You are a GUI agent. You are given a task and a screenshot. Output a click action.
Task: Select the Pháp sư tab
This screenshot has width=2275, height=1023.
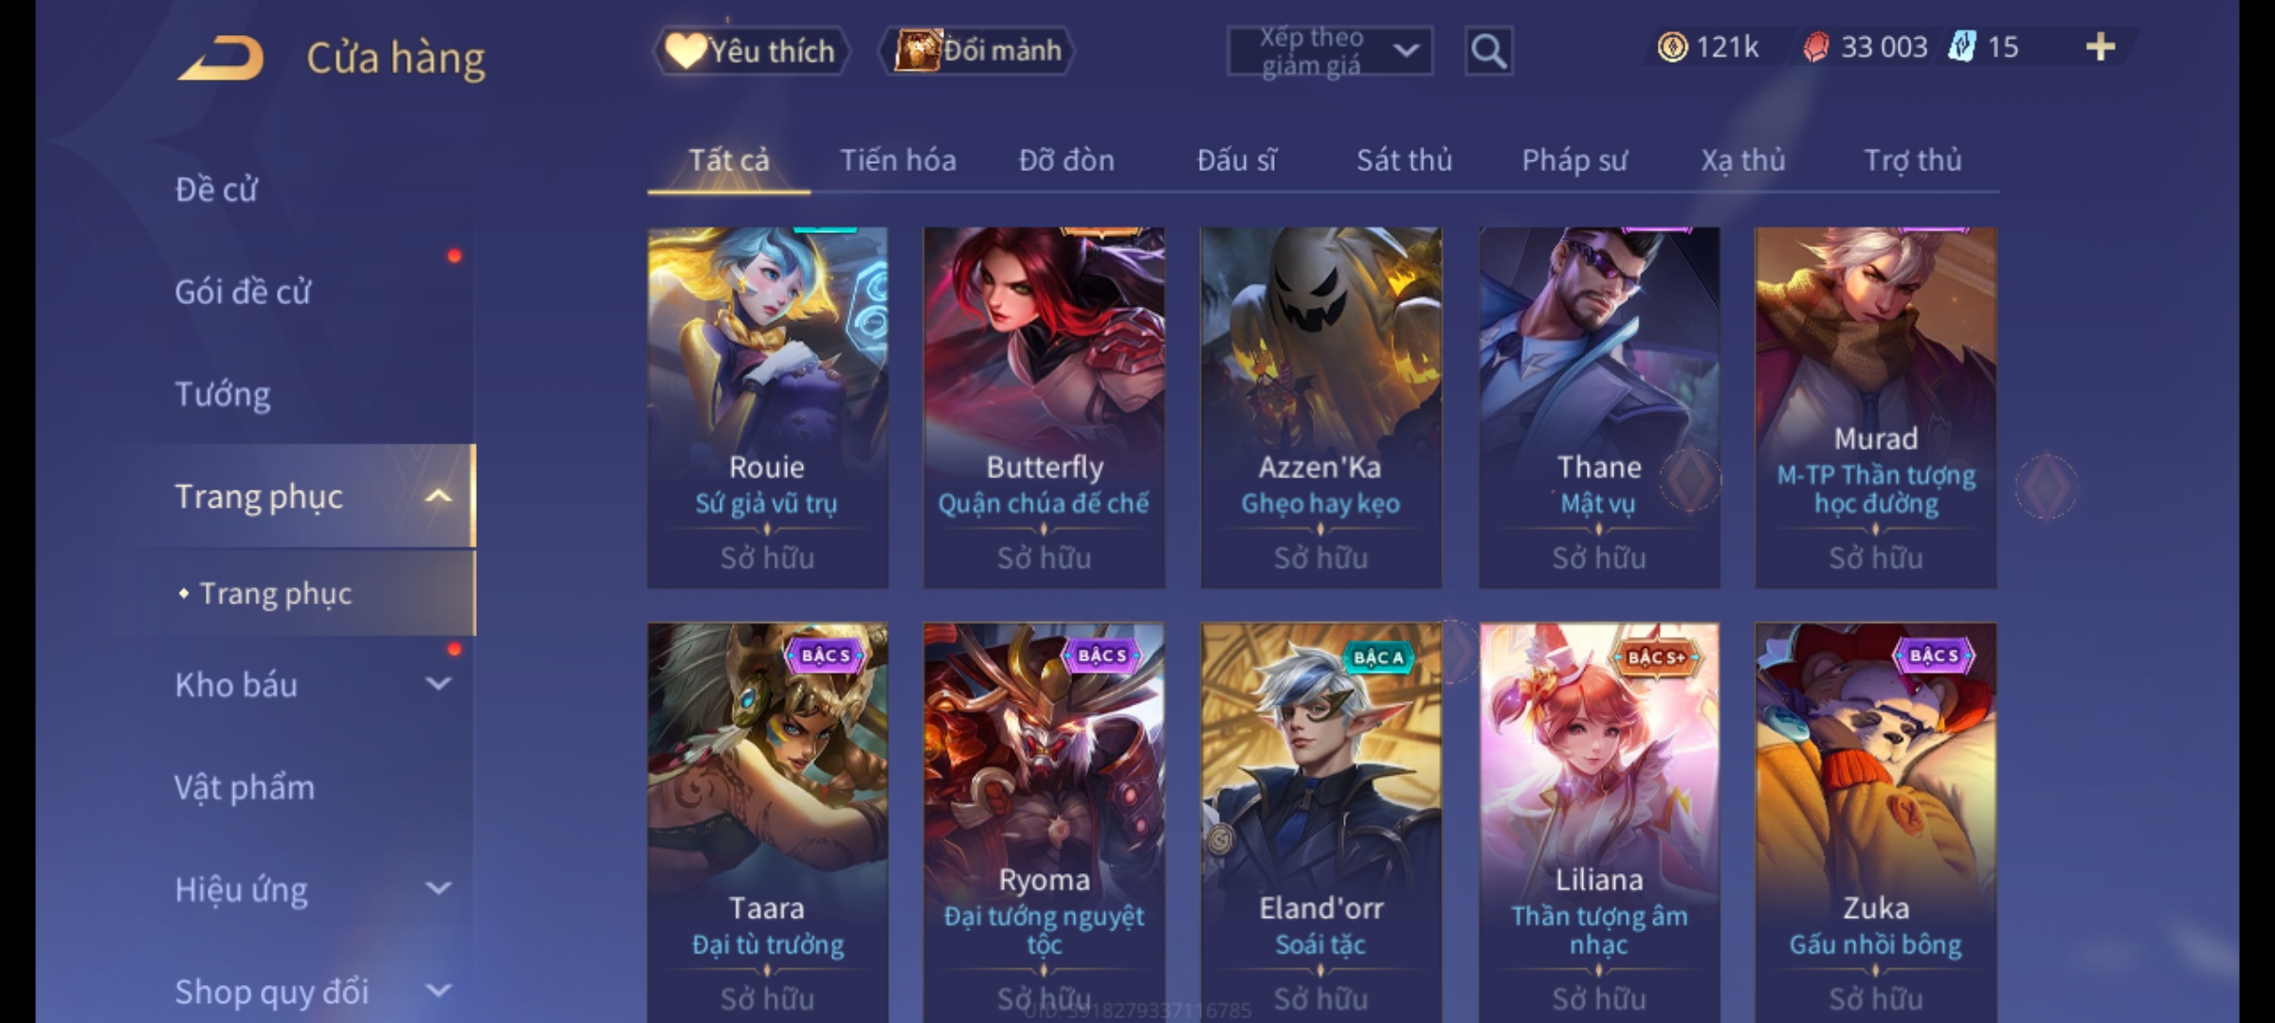[x=1574, y=161]
